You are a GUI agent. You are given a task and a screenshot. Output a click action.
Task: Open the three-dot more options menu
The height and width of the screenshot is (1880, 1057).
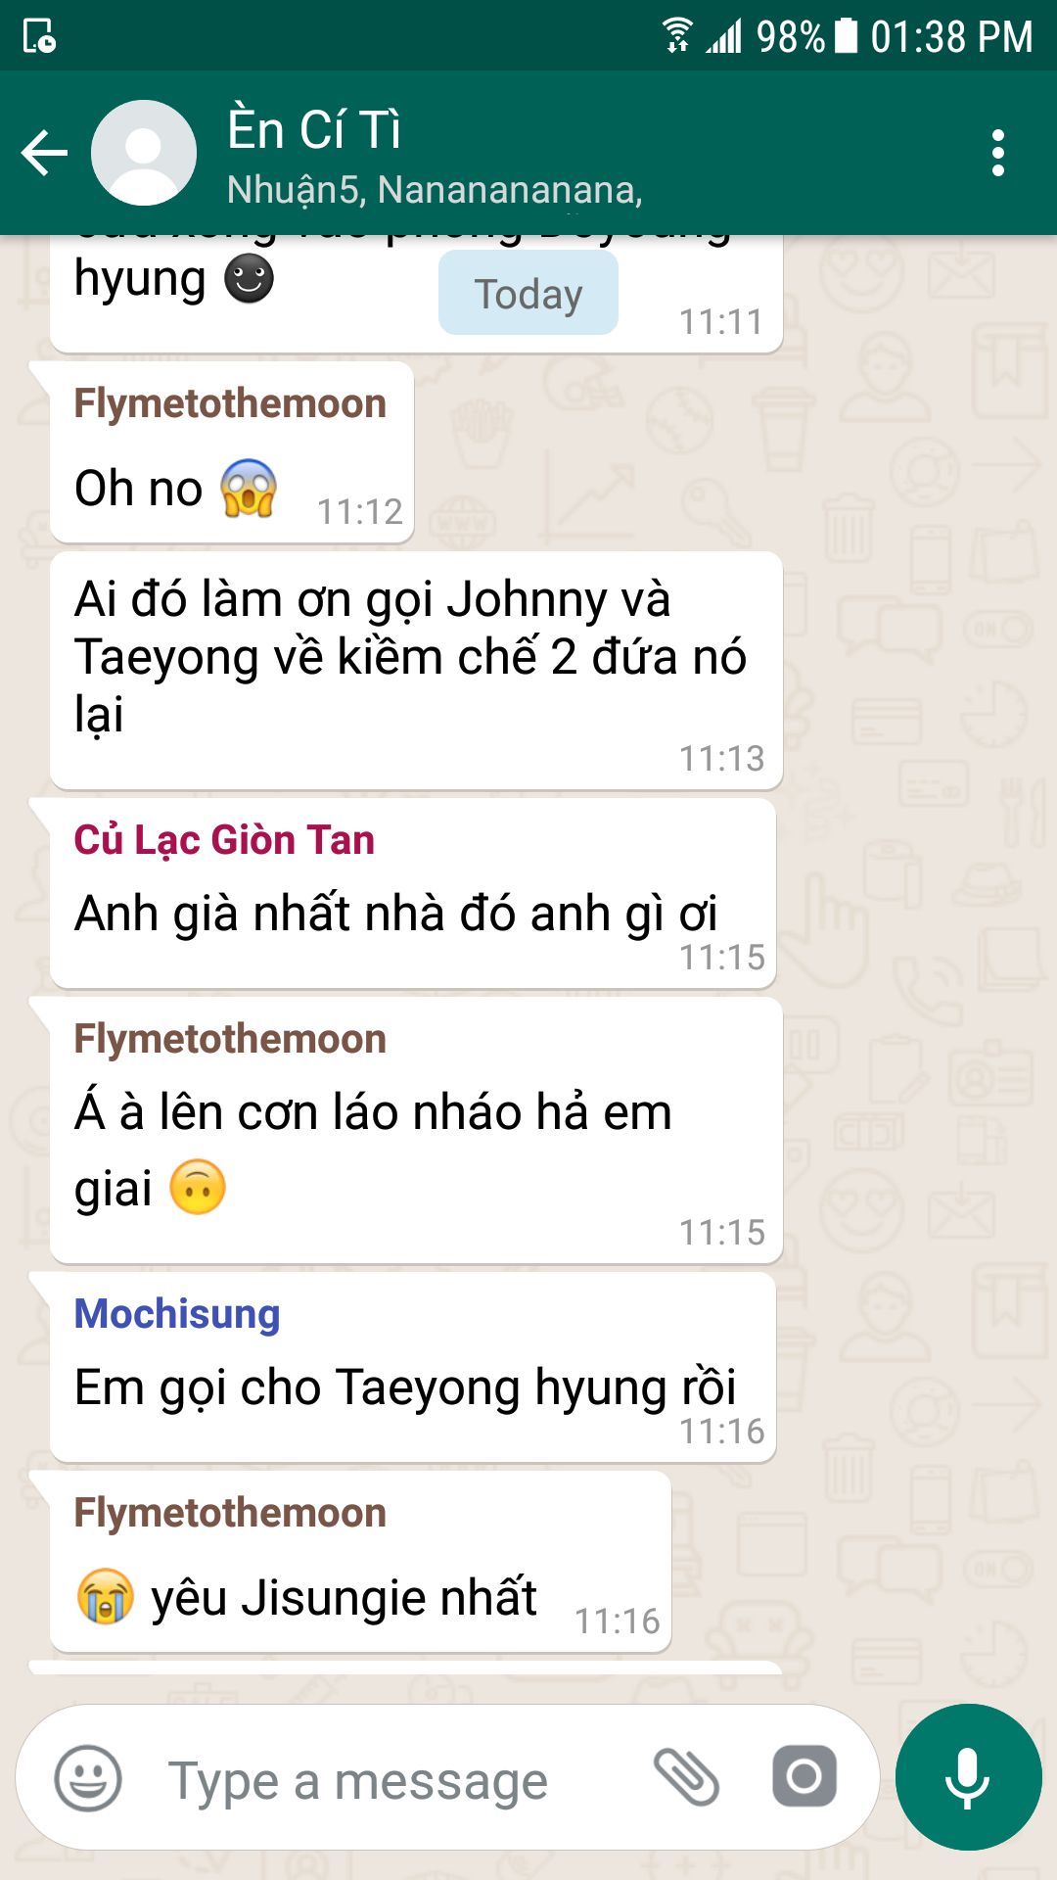click(997, 153)
